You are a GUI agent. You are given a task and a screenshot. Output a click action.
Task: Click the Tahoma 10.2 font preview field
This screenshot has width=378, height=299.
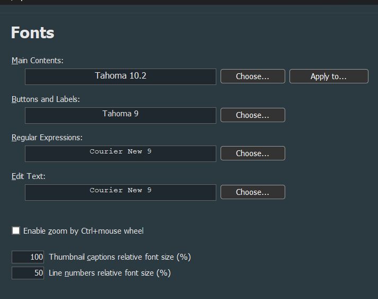pos(120,76)
